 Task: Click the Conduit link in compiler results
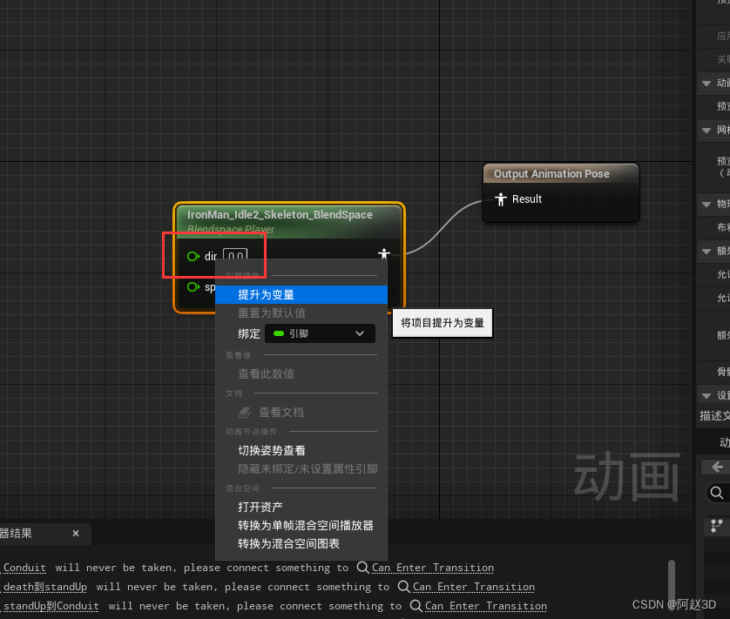click(x=24, y=568)
